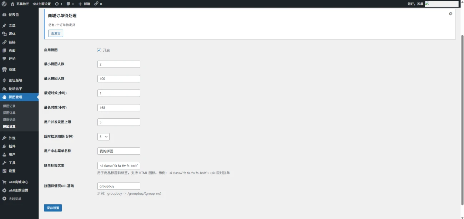Expand the 超时检测周期 dropdown
The width and height of the screenshot is (464, 219).
tap(103, 137)
